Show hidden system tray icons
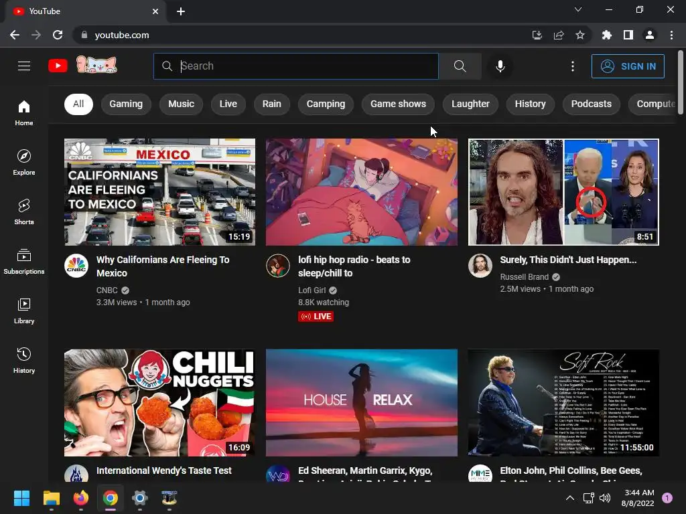The image size is (686, 514). point(570,498)
